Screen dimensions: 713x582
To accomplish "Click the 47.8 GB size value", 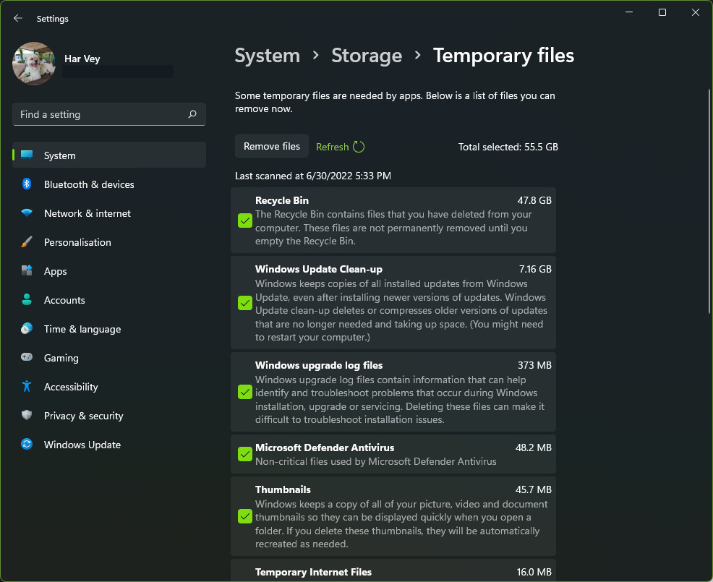I will click(534, 200).
